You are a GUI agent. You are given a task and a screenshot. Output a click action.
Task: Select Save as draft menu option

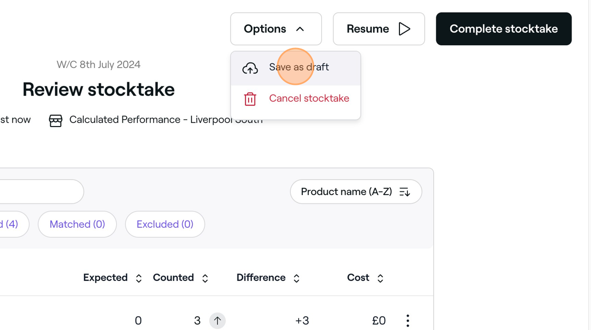click(x=299, y=67)
